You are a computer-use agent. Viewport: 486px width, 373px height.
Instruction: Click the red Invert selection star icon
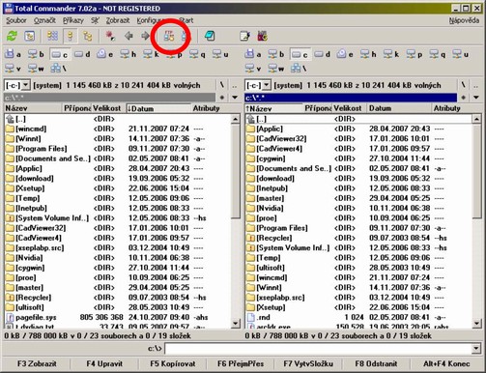pyautogui.click(x=110, y=36)
